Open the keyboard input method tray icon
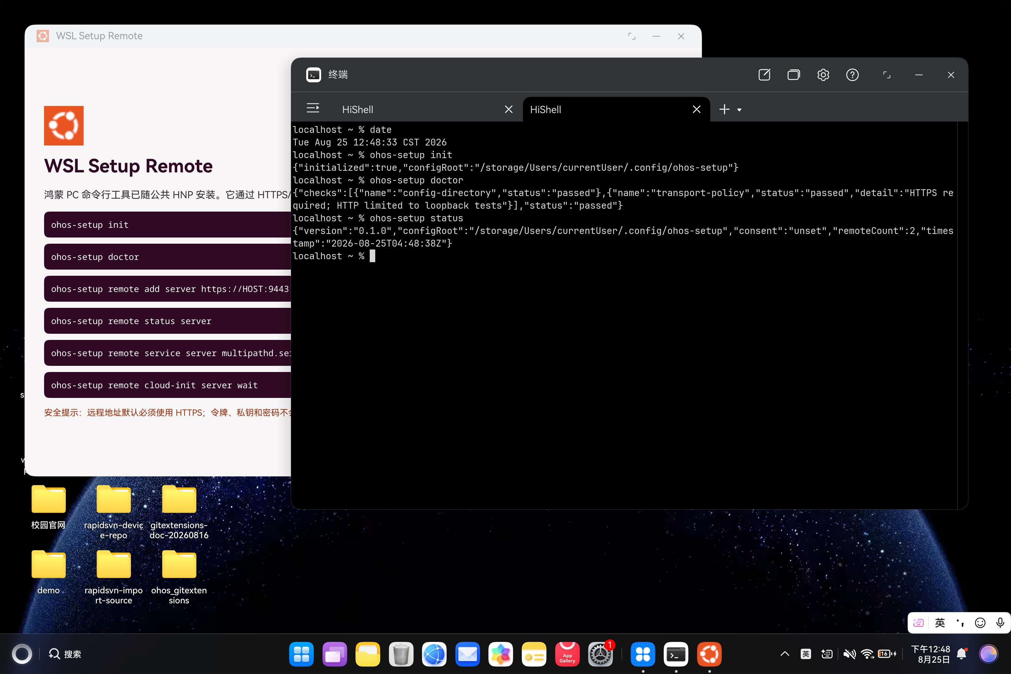The image size is (1011, 674). click(827, 654)
